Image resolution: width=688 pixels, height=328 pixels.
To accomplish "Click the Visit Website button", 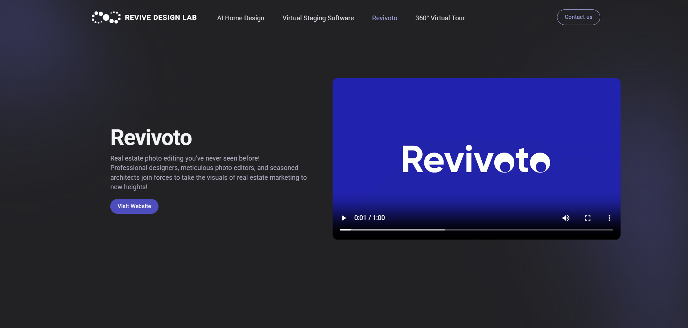I will 134,206.
